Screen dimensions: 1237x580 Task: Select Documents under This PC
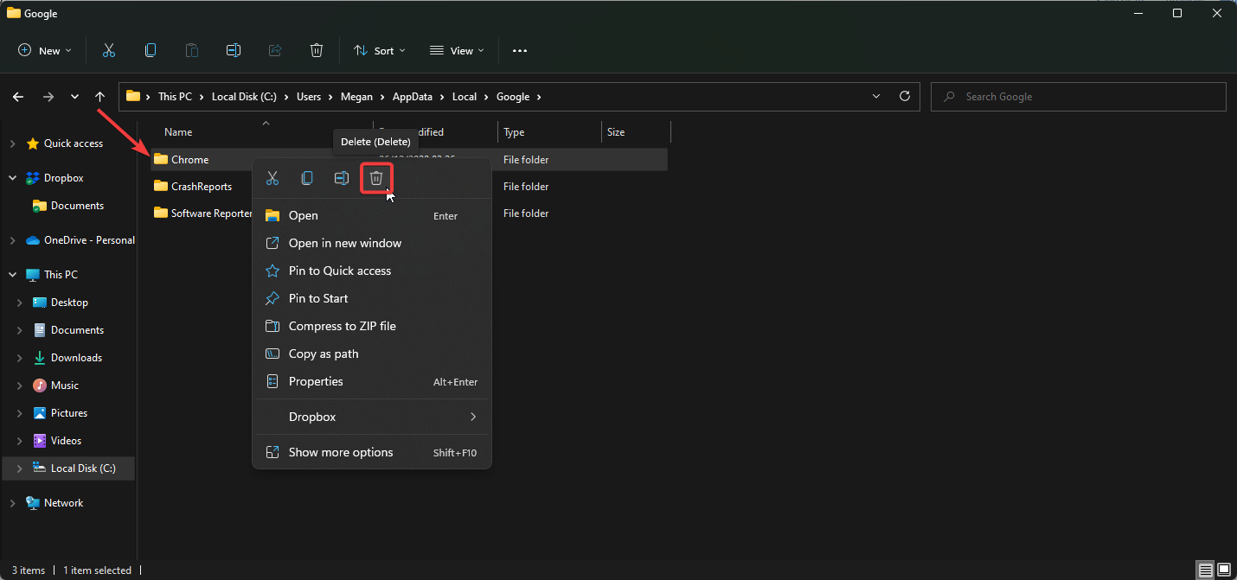[x=77, y=330]
